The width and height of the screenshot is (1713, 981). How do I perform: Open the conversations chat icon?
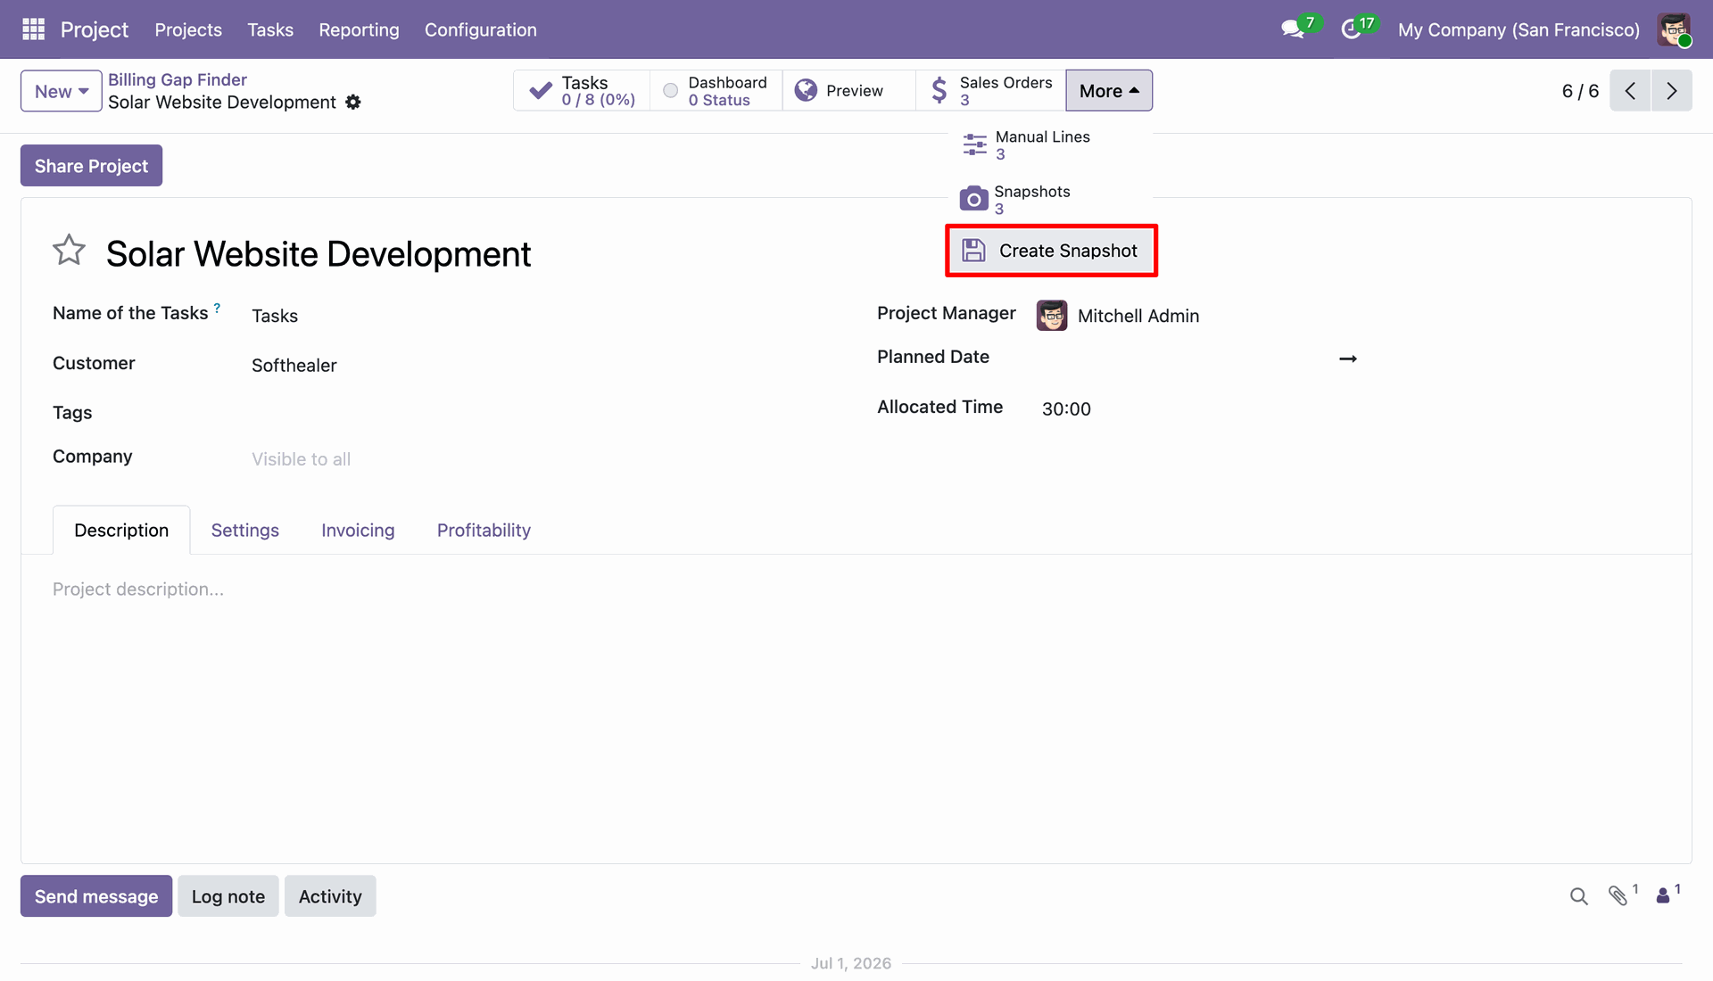tap(1293, 29)
